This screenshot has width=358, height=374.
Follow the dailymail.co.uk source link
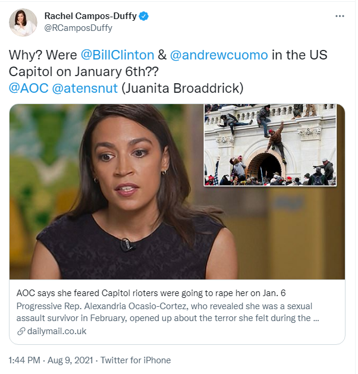[56, 331]
